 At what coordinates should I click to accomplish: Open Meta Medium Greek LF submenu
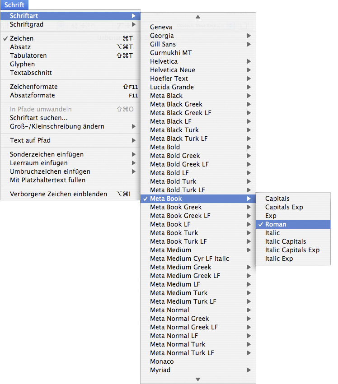(198, 276)
